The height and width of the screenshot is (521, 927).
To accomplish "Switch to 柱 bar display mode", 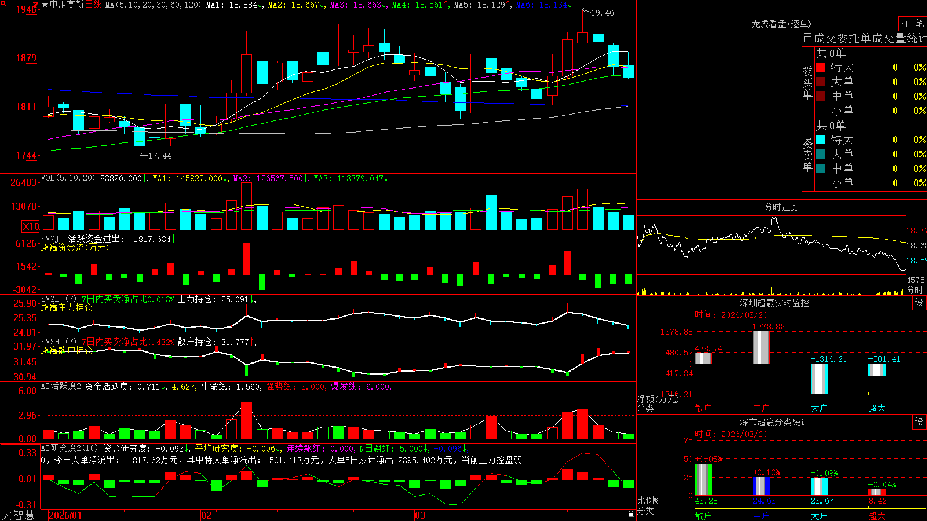I will coord(905,24).
